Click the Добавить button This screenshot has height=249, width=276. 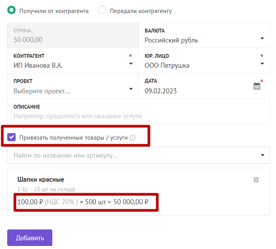(x=30, y=238)
